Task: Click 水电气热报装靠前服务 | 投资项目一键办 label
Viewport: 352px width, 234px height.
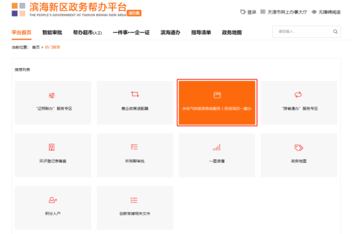Action: tap(217, 108)
